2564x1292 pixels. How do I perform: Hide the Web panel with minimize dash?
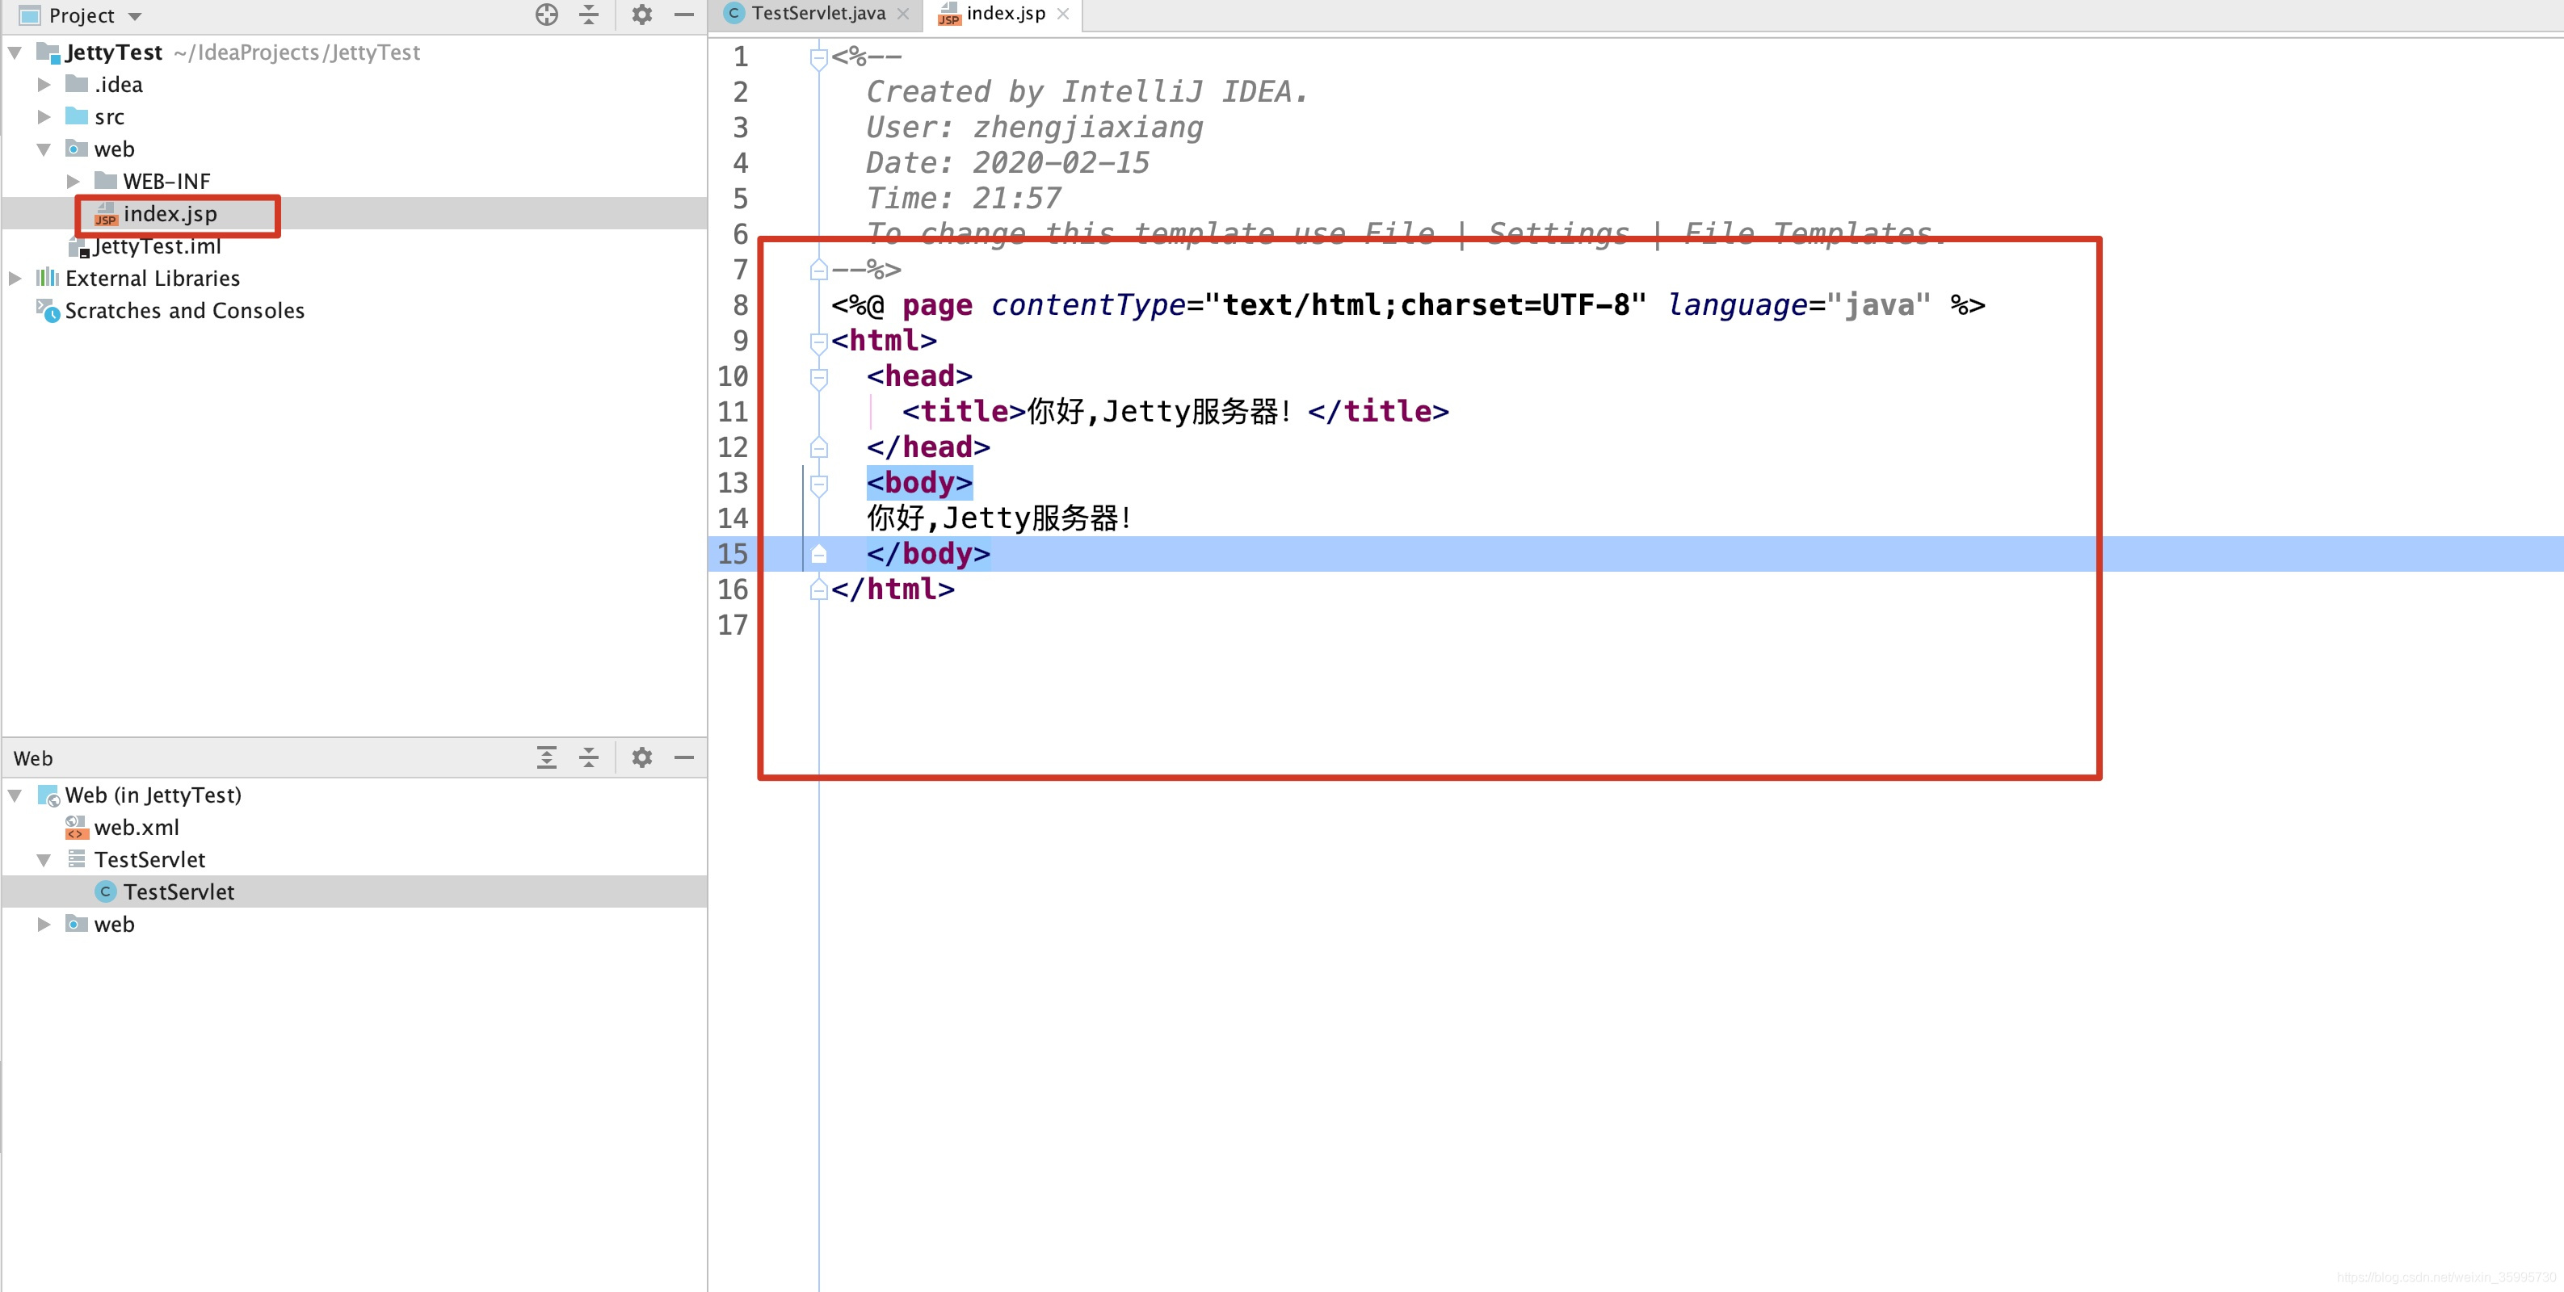[683, 758]
